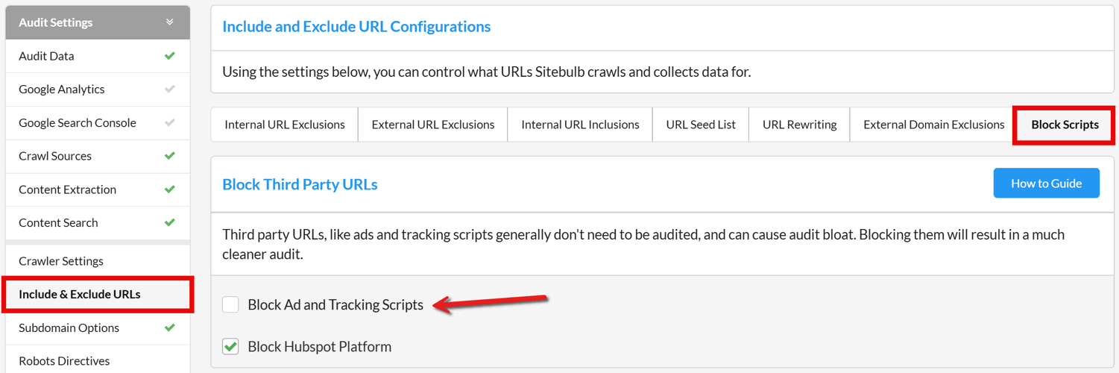Enable Block Ad and Tracking Scripts checkbox

[230, 304]
